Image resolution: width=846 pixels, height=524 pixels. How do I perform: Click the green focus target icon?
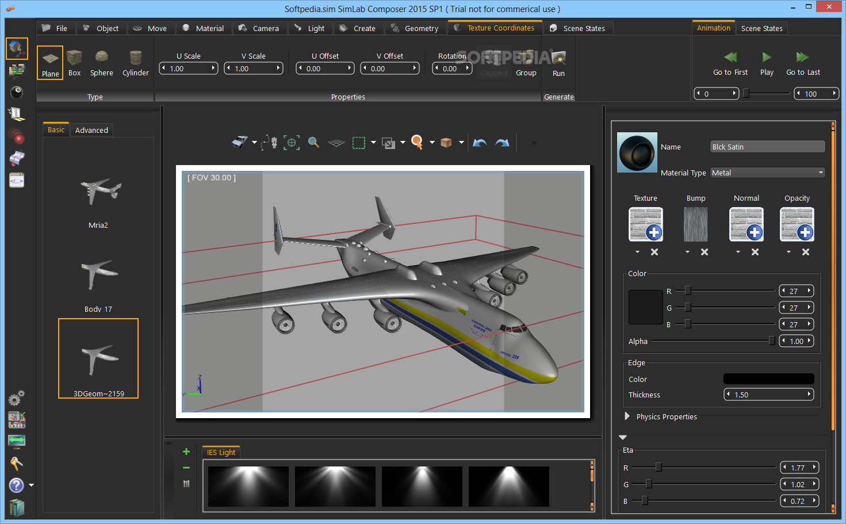292,142
